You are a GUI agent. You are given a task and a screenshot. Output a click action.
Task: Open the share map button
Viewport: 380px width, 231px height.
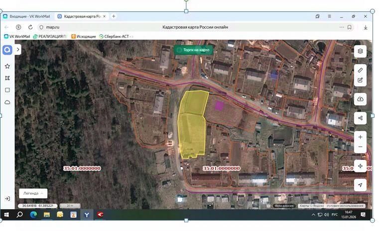pos(360,118)
